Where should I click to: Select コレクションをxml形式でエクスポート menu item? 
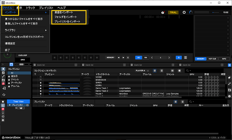pyautogui.click(x=24, y=37)
